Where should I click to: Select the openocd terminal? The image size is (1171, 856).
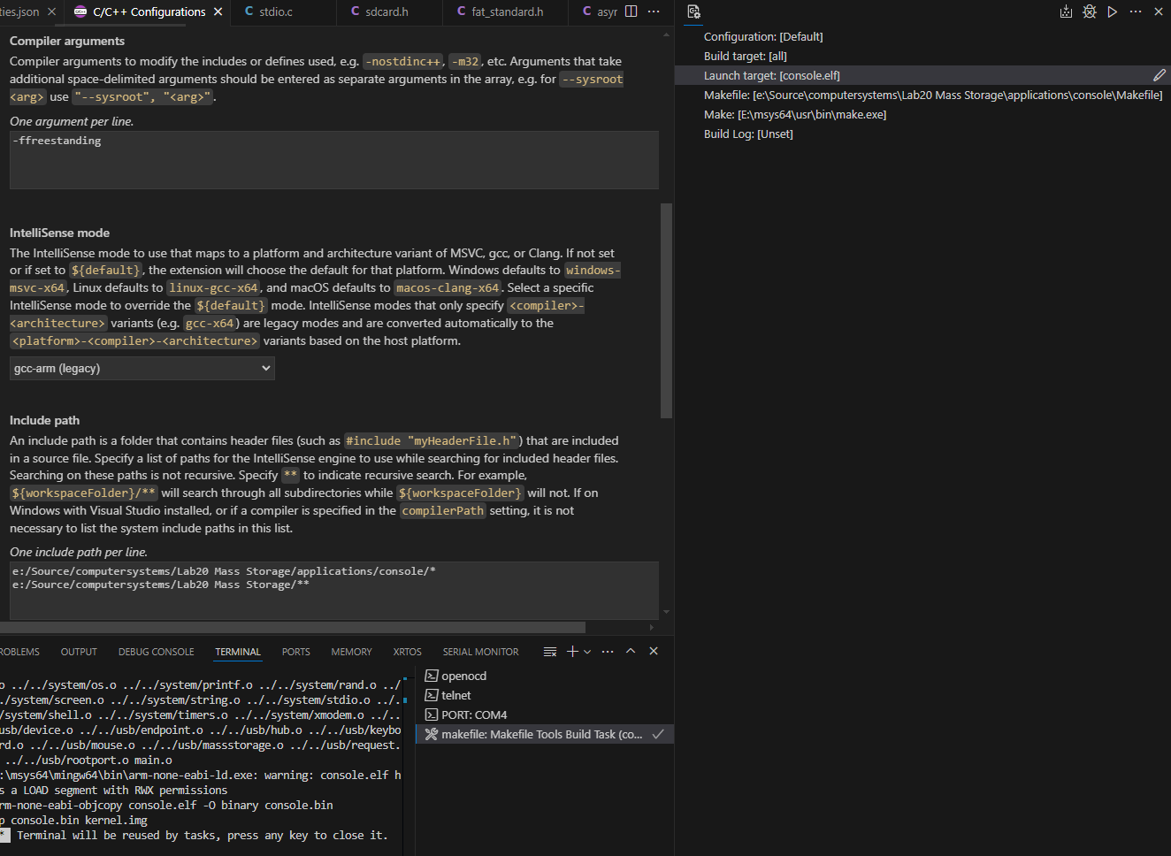pos(545,676)
